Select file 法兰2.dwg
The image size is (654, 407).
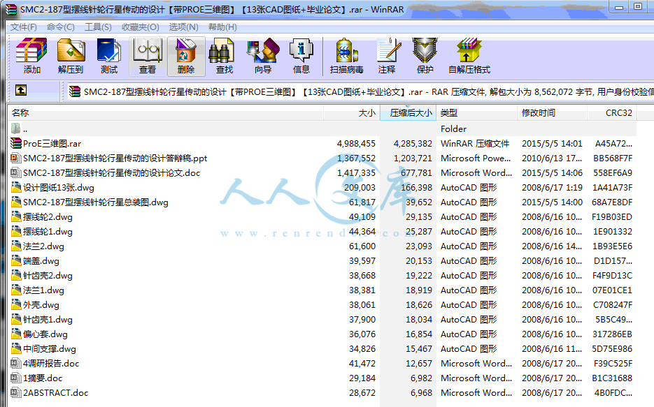[43, 246]
